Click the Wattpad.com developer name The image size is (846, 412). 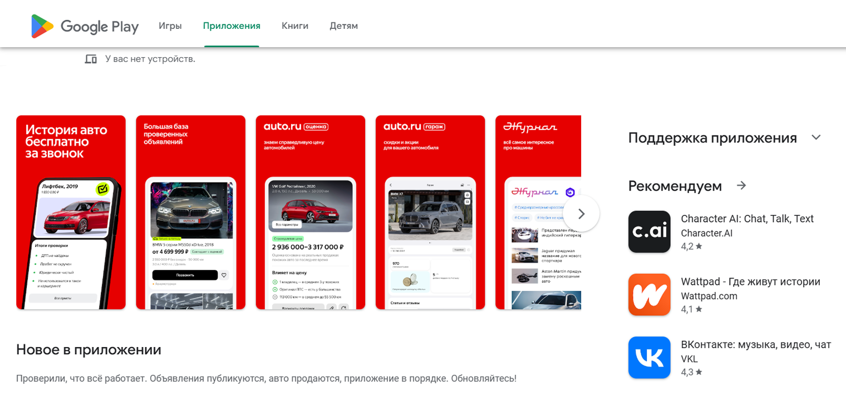(x=709, y=296)
